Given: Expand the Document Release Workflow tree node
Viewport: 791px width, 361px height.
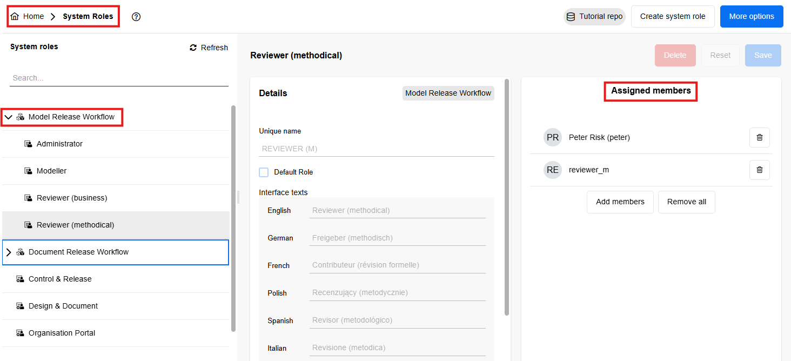Looking at the screenshot, I should [9, 252].
